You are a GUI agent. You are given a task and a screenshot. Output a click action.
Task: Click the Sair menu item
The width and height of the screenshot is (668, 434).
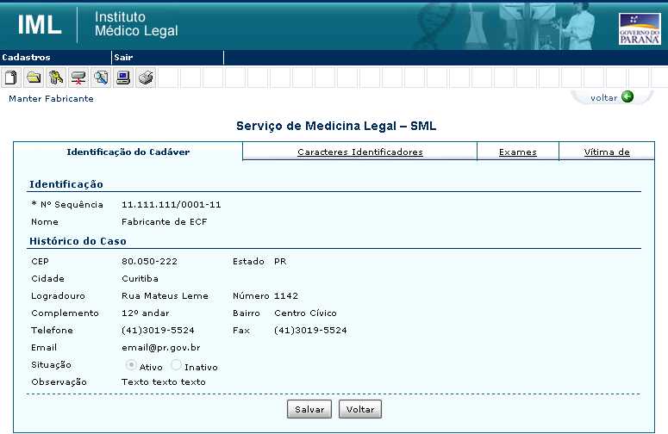click(x=122, y=58)
